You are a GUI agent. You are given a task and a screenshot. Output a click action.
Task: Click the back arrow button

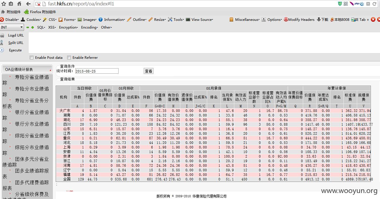(x=28, y=4)
